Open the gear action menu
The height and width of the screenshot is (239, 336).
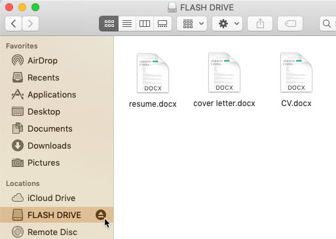coord(227,24)
